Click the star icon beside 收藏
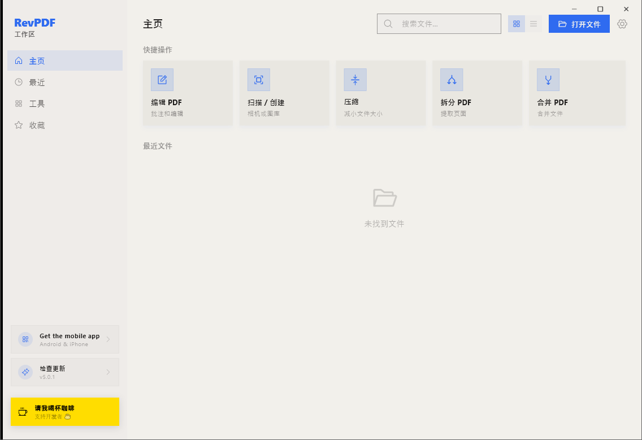This screenshot has width=642, height=440. point(19,126)
